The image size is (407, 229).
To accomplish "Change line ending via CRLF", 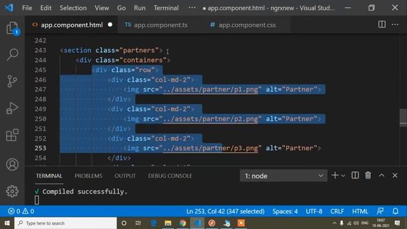I will (x=337, y=211).
